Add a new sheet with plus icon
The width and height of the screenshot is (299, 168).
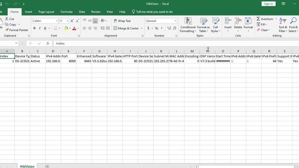tap(47, 166)
